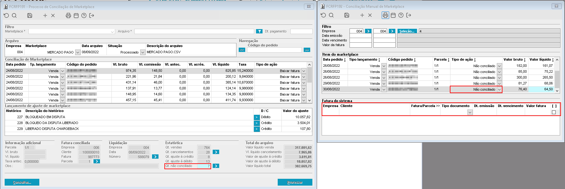This screenshot has width=565, height=189.
Task: Click Fatura/Parcela >> column header
Action: [x=425, y=106]
